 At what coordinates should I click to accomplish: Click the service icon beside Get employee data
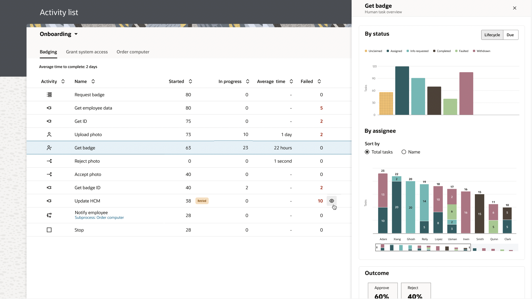coord(49,108)
